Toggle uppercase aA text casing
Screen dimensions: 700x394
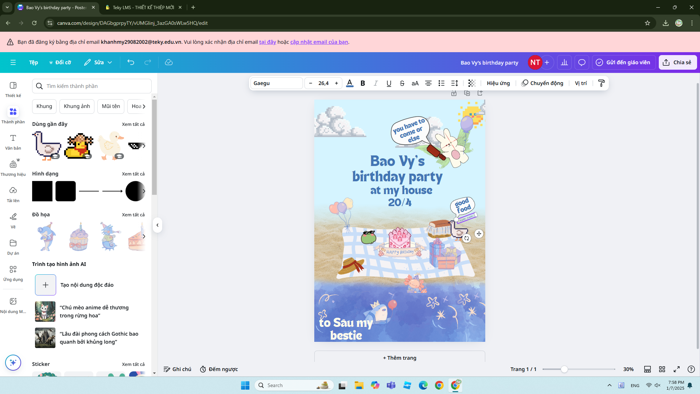point(415,83)
